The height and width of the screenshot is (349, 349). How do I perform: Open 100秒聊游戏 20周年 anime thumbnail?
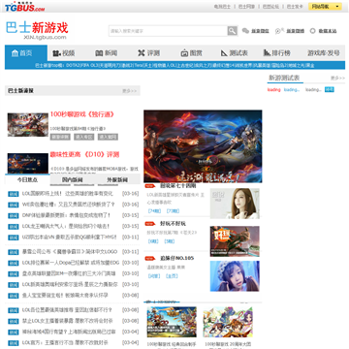[228, 322]
